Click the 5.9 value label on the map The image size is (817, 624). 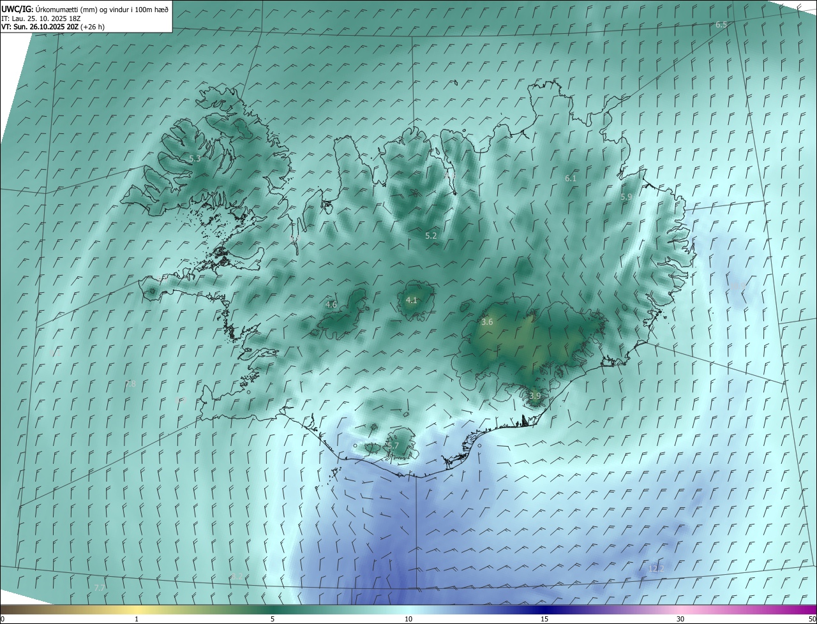pos(626,197)
